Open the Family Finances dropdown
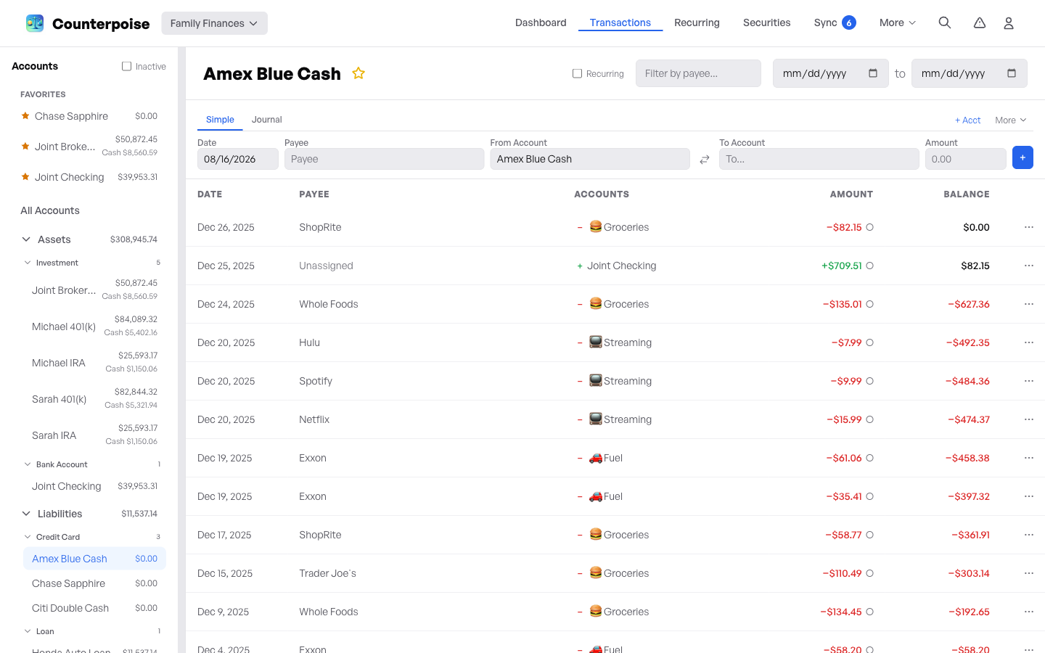This screenshot has height=653, width=1045. [214, 23]
